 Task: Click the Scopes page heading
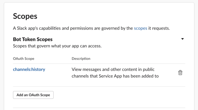25,16
